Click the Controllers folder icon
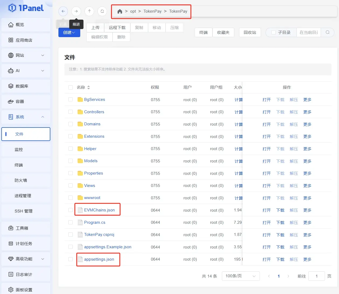 pos(80,112)
